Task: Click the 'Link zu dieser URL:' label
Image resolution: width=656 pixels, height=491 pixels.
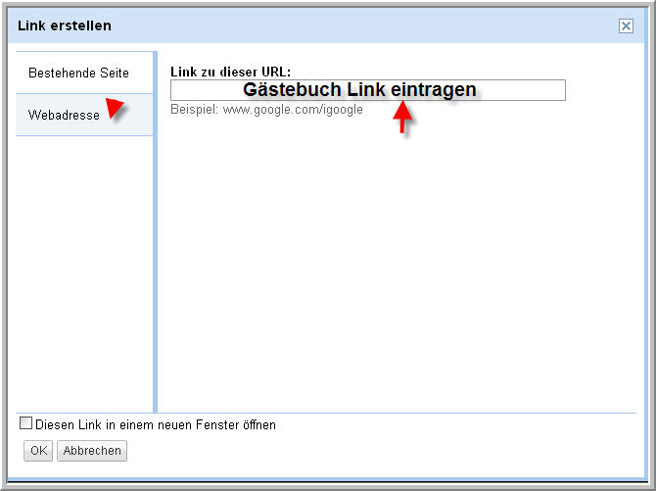Action: [x=230, y=73]
